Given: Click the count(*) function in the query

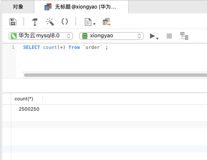Looking at the screenshot, I should point(54,47).
